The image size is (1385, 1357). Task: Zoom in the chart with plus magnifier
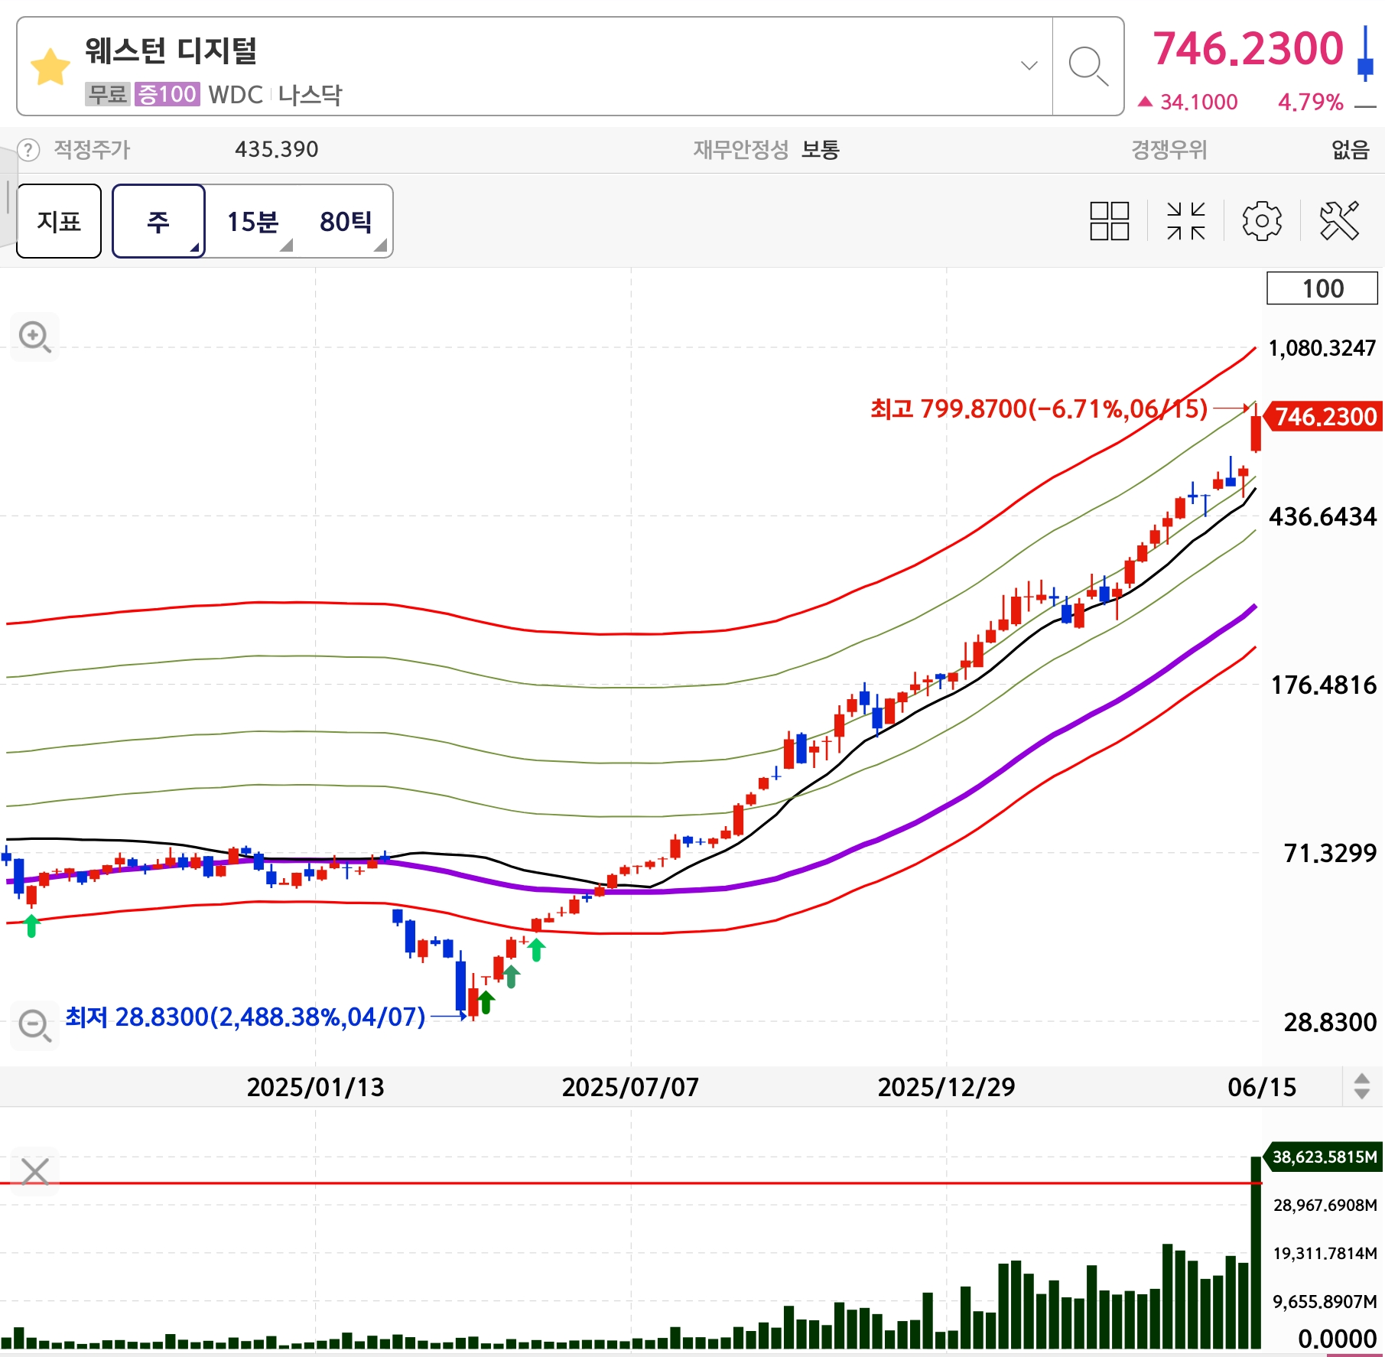click(35, 337)
